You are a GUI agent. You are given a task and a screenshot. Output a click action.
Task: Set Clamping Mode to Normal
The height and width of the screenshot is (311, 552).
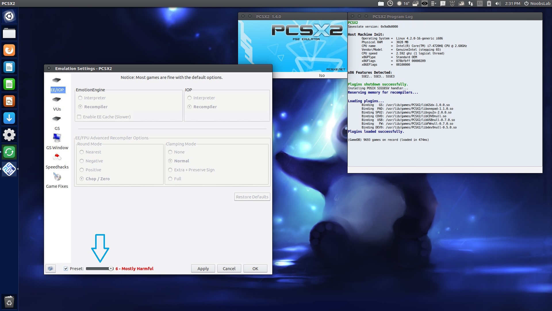179,161
